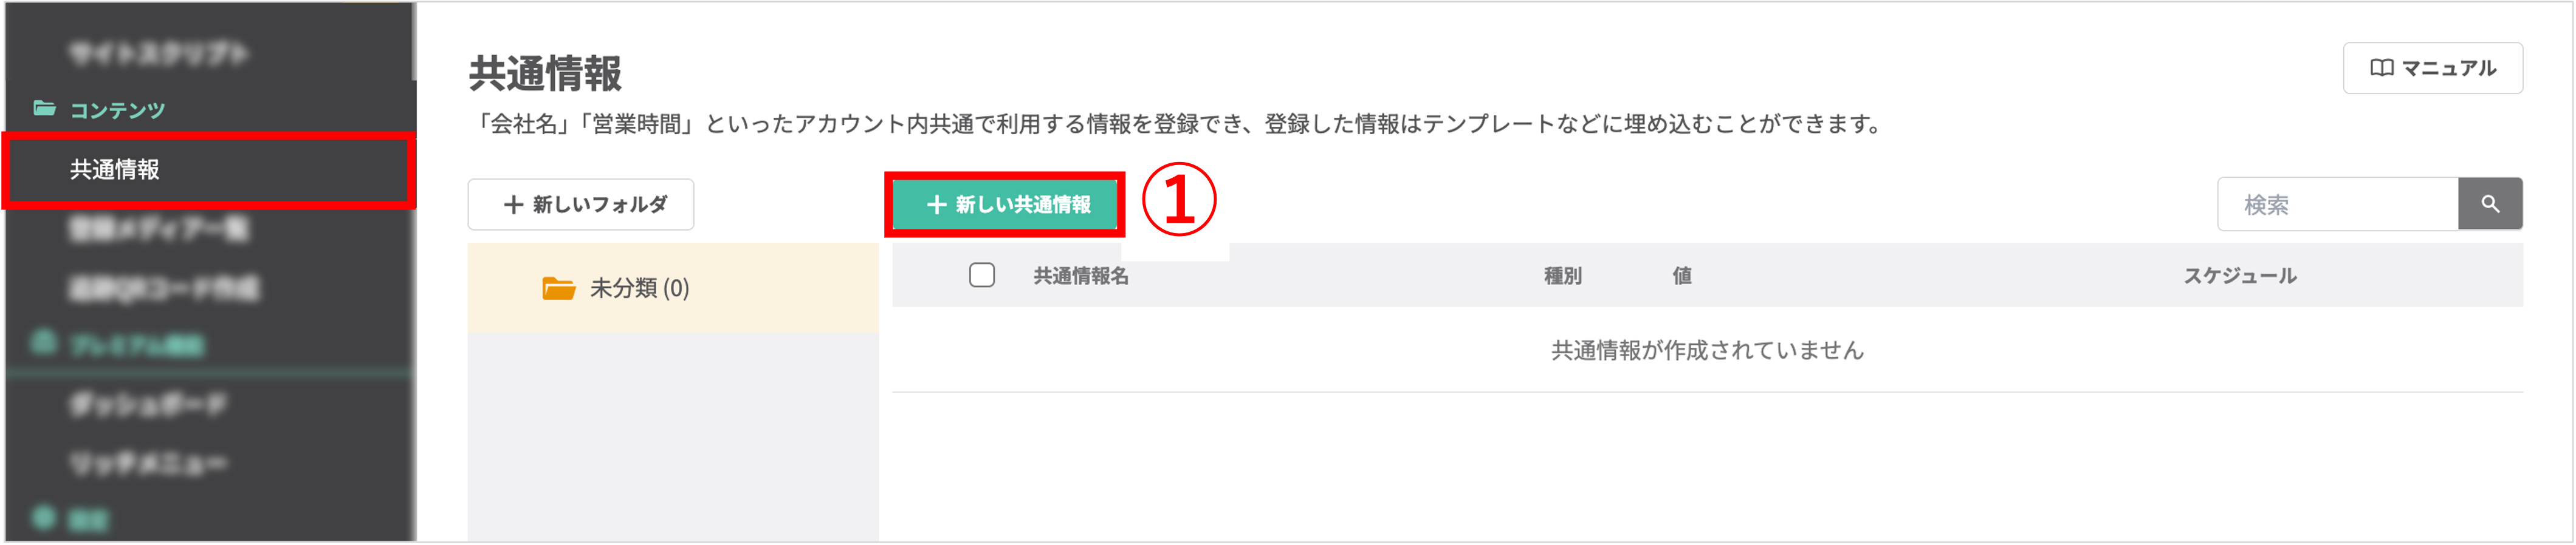Click the 種別 column header
Image resolution: width=2576 pixels, height=545 pixels.
(x=1562, y=276)
